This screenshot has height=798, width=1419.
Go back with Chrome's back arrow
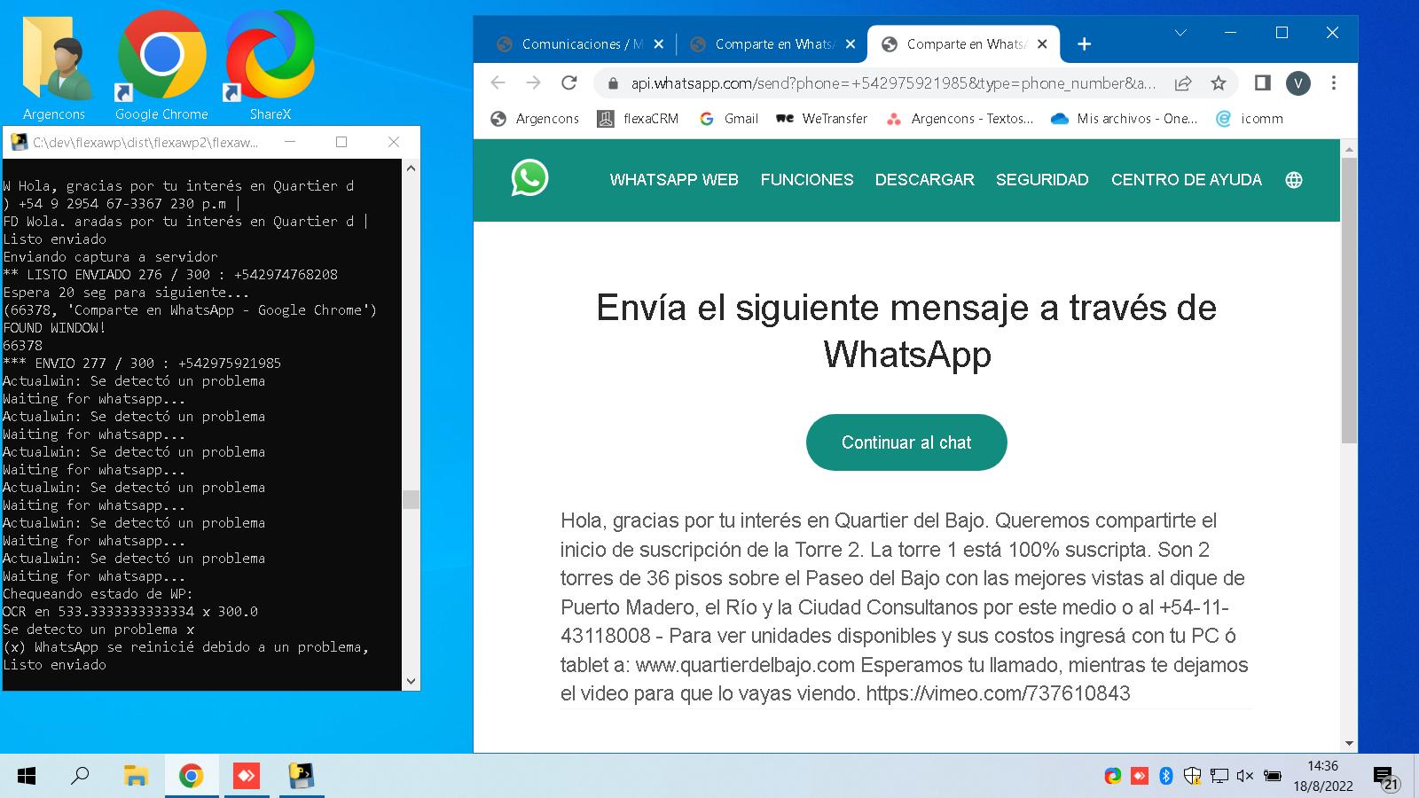[x=498, y=82]
